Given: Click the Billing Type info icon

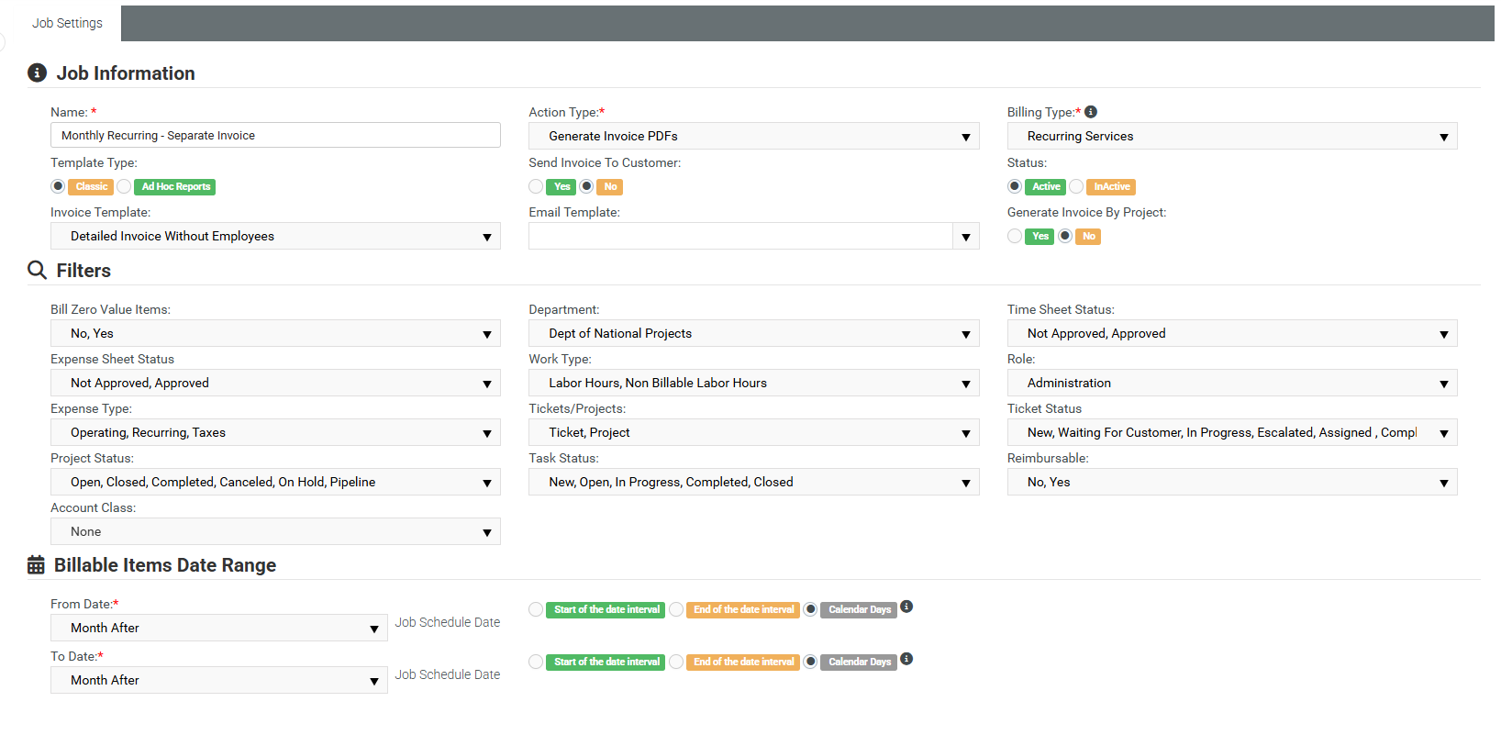Looking at the screenshot, I should coord(1091,112).
